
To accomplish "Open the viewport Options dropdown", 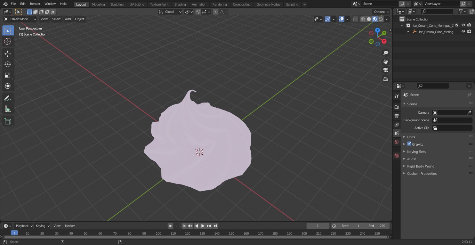I will click(x=381, y=12).
